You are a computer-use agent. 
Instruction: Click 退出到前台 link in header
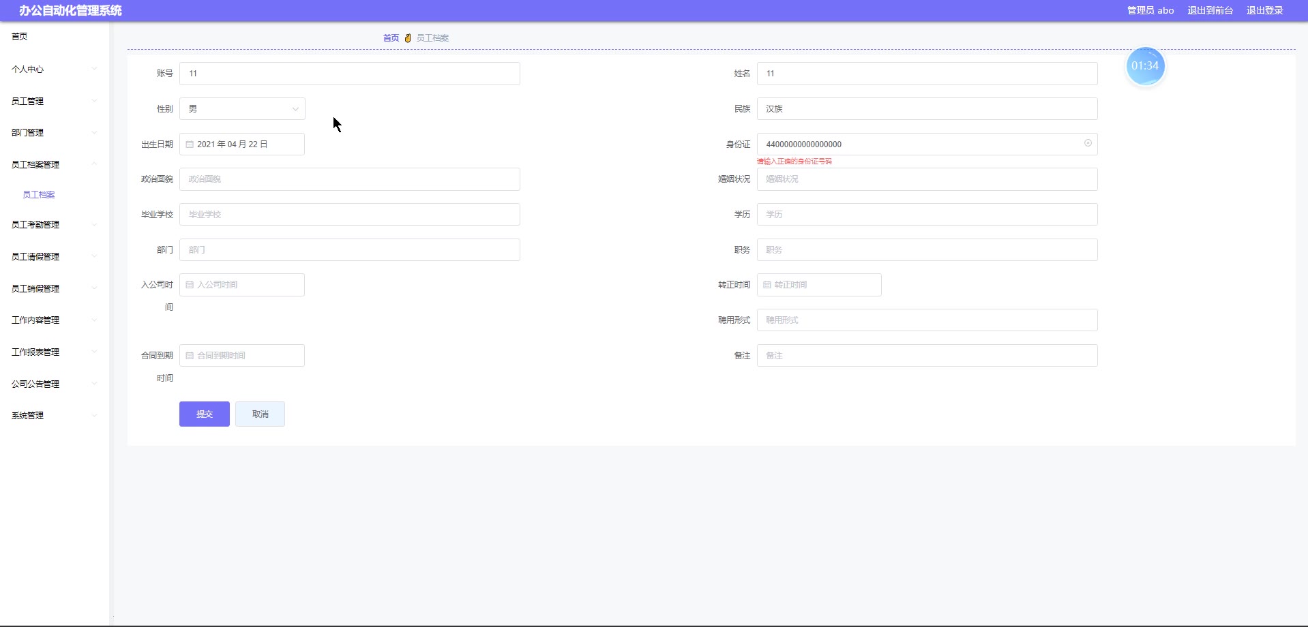[x=1210, y=10]
